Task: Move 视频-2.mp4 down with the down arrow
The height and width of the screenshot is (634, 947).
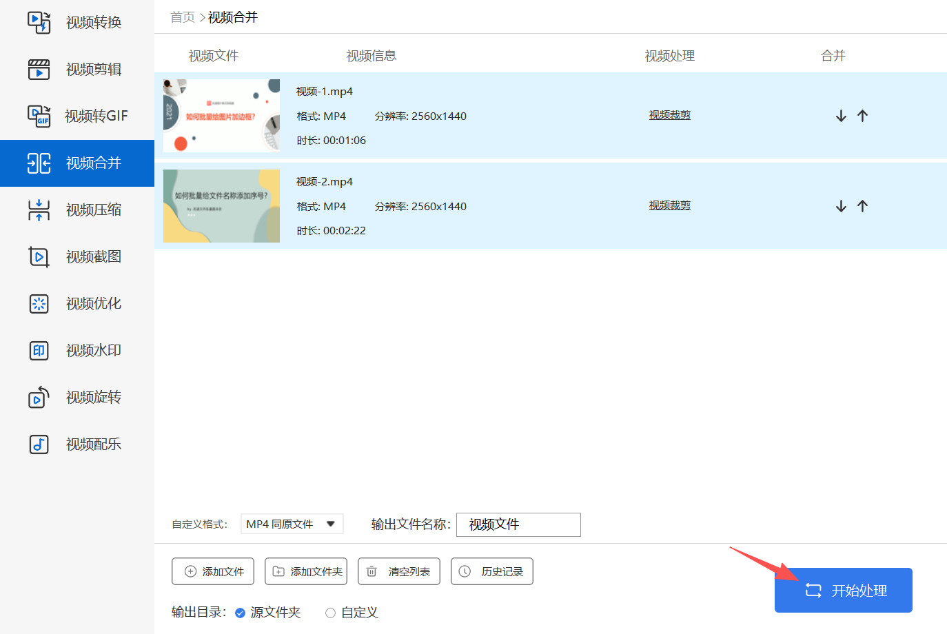Action: pos(841,206)
